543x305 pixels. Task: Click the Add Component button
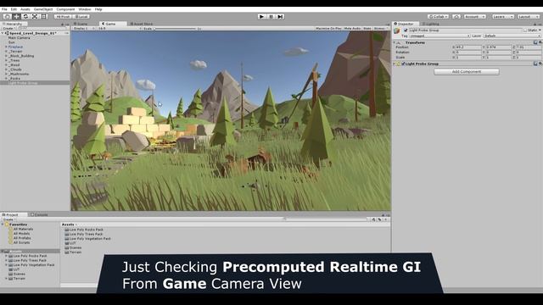tap(467, 71)
